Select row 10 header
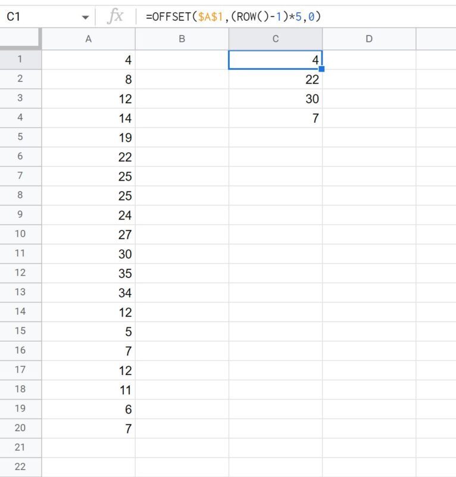This screenshot has height=477, width=456. pos(20,234)
